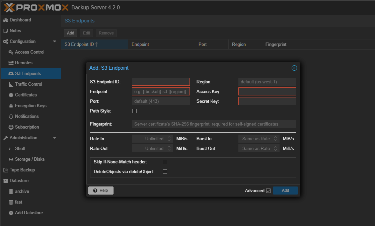
Task: Click the Encryption Keys lock icon
Action: coord(11,106)
